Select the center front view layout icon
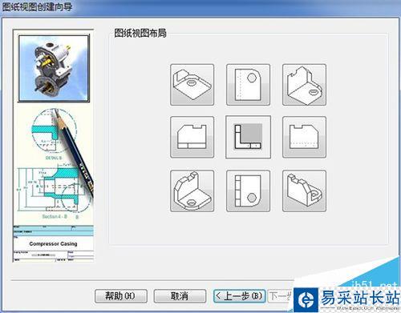This screenshot has height=313, width=401. tap(248, 137)
